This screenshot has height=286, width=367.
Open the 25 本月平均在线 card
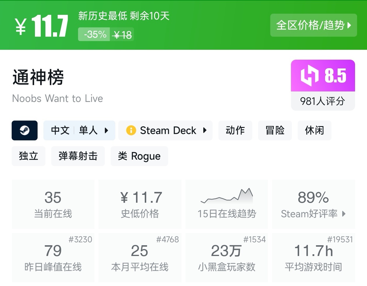[x=140, y=257]
